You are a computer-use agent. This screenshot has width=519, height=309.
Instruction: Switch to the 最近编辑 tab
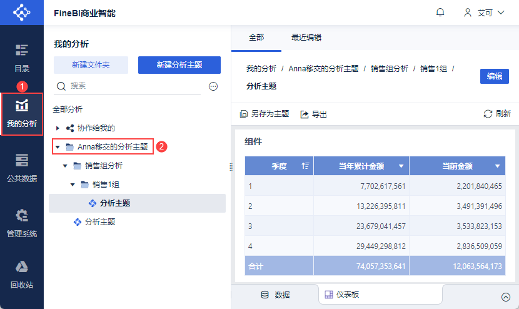(x=306, y=38)
